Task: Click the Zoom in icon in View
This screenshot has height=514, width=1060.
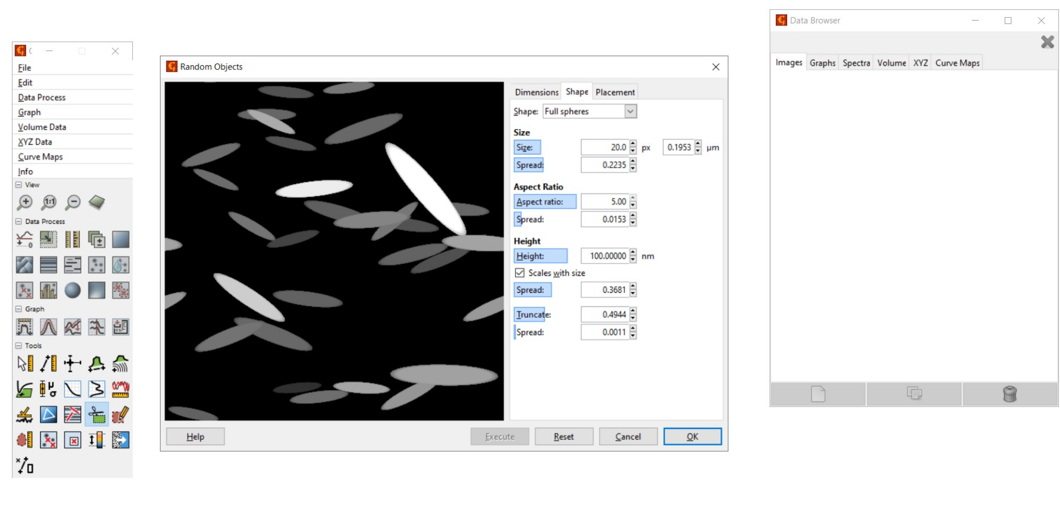Action: point(24,203)
